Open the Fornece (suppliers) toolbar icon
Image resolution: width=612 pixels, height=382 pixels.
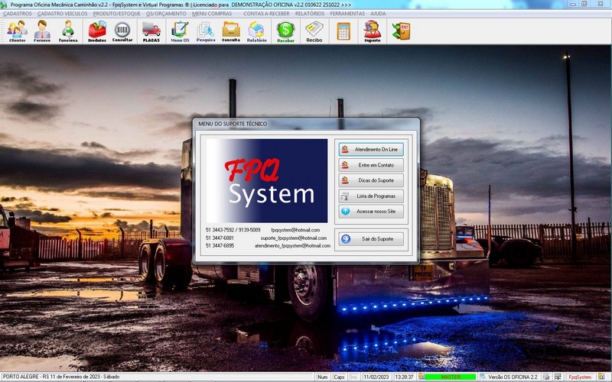[42, 31]
